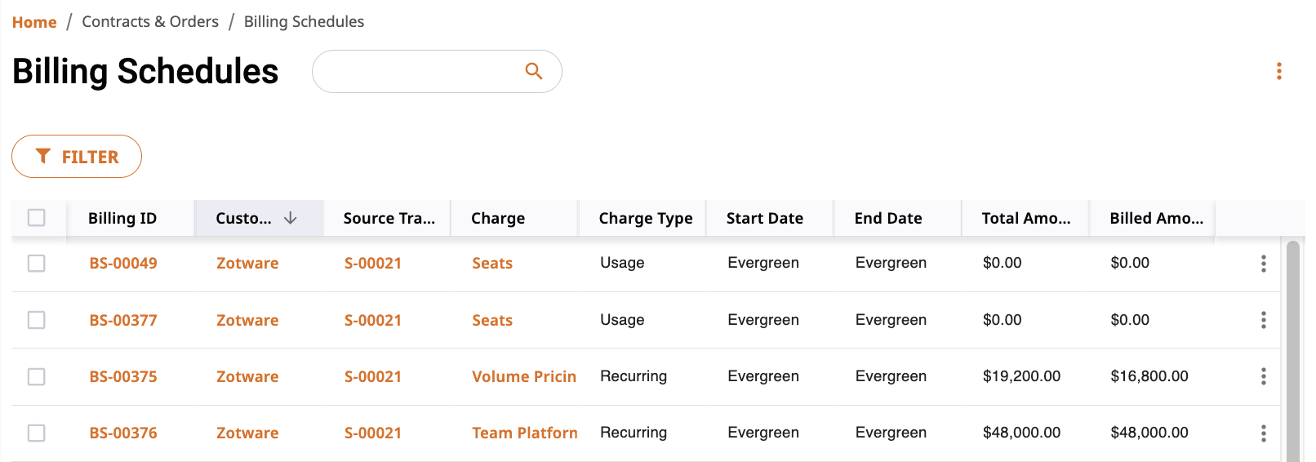Select the checkbox for BS-00376
This screenshot has width=1316, height=462.
click(x=36, y=433)
